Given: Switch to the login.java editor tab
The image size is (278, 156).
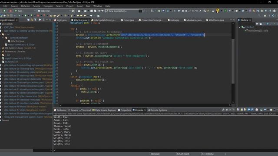Looking at the screenshot, I should point(60,20).
